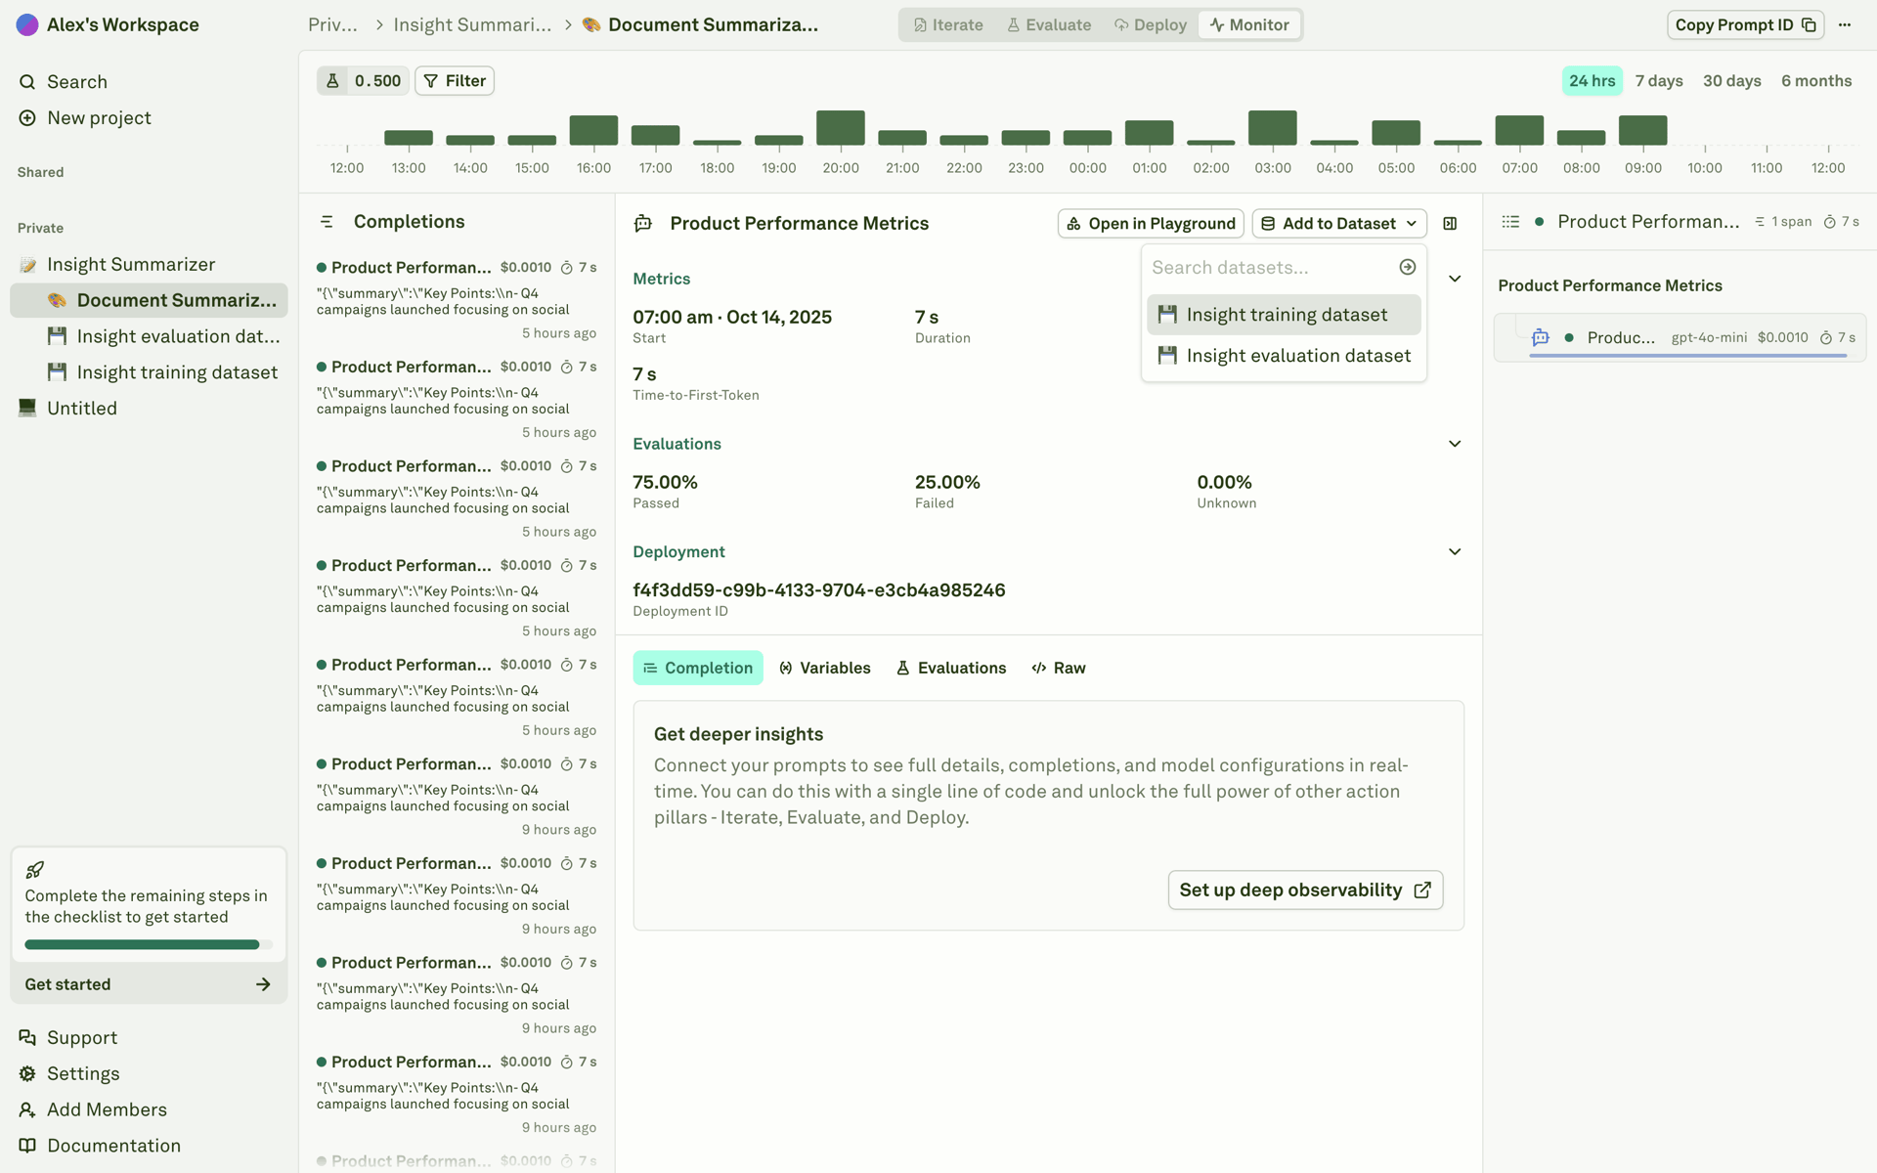The height and width of the screenshot is (1173, 1877).
Task: Open the three-dot more options menu
Action: coord(1845,25)
